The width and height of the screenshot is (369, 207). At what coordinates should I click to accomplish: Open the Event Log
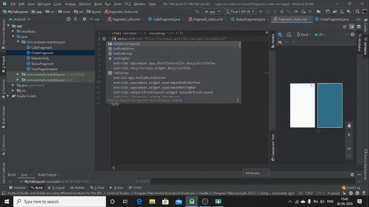351,188
